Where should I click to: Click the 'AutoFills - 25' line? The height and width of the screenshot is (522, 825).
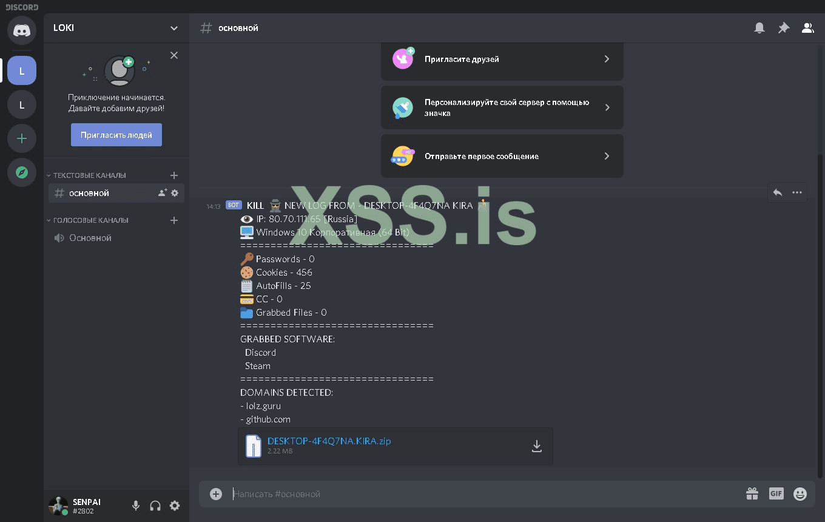tap(284, 286)
